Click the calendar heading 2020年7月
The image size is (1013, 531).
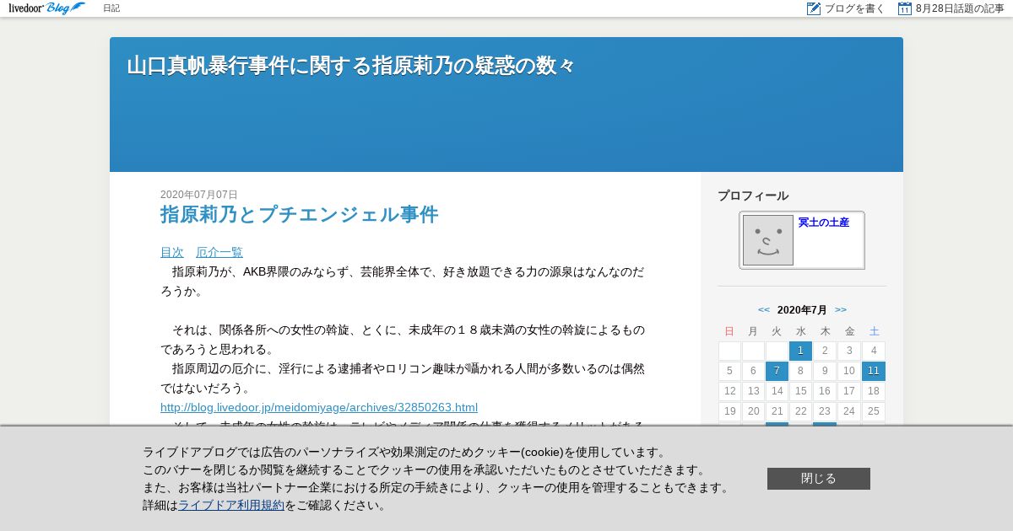(802, 310)
